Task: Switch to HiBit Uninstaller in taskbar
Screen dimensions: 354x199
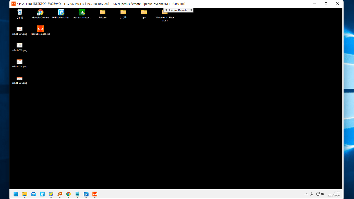Action: coord(42,194)
